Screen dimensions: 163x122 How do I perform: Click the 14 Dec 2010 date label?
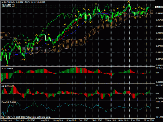(123, 120)
